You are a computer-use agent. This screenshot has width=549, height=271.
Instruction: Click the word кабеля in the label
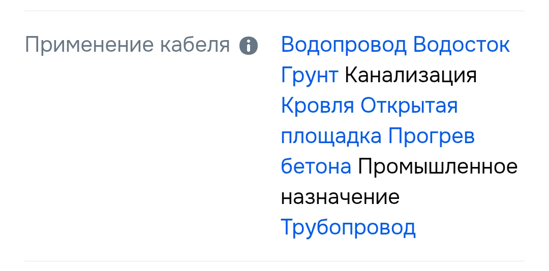tap(195, 45)
